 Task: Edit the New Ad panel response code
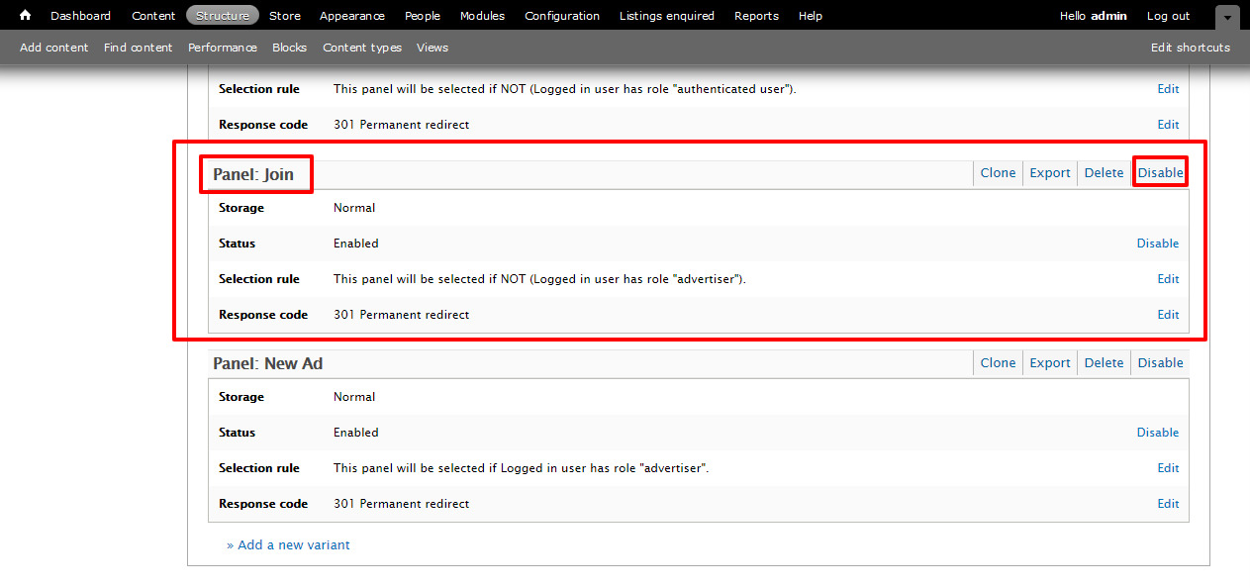(x=1168, y=504)
